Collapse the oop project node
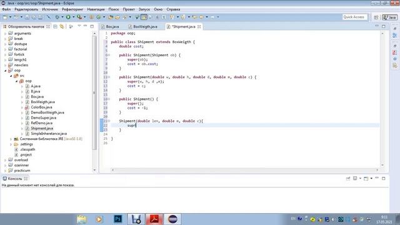 pyautogui.click(x=6, y=71)
